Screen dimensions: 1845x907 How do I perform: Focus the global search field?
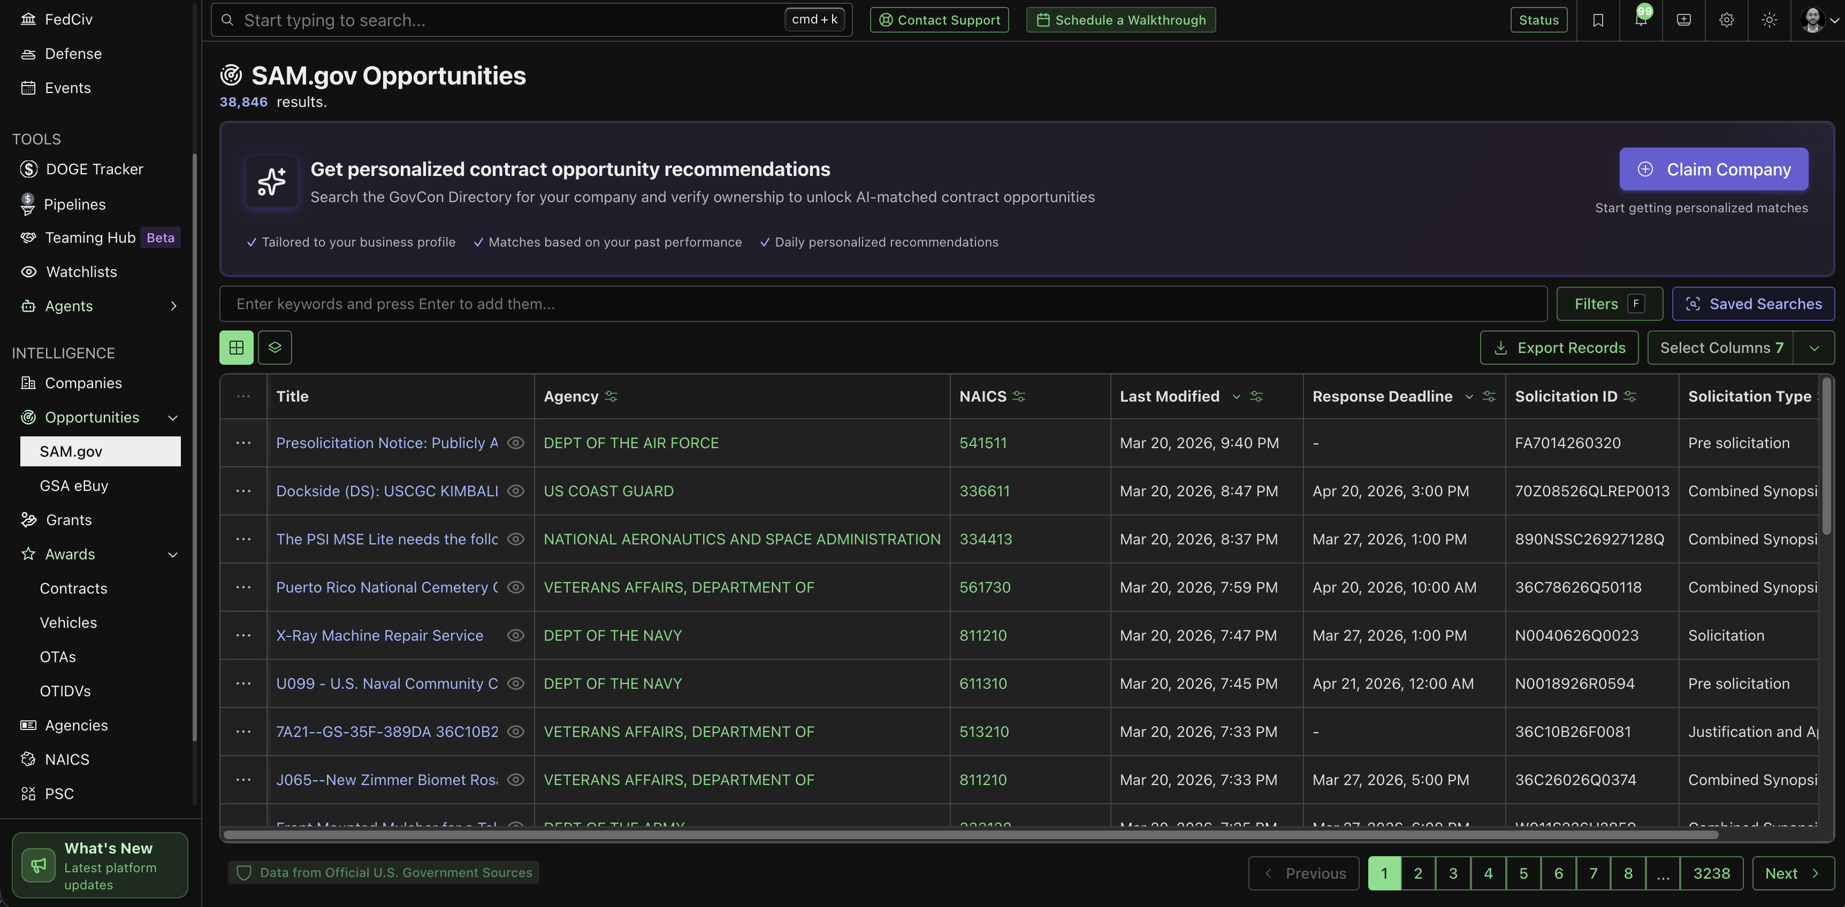click(x=531, y=20)
